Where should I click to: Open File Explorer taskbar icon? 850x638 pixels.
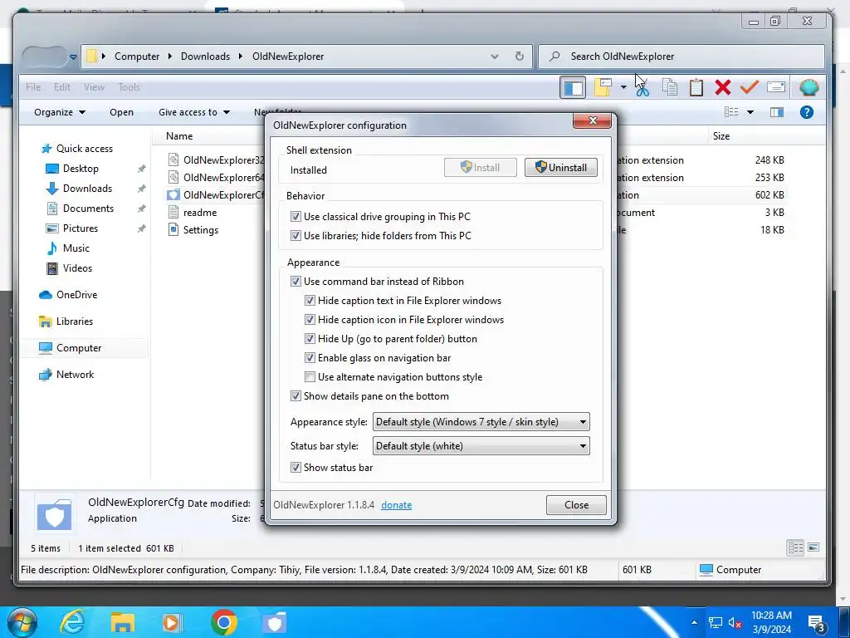coord(123,622)
